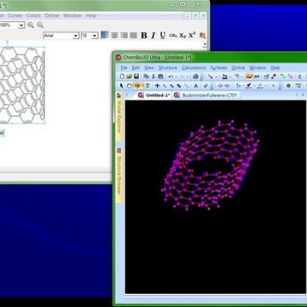Pick the Translate hand tool

point(129,85)
